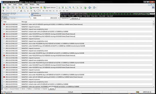Open the Profiles icon in main toolbar

[x=8, y=7]
